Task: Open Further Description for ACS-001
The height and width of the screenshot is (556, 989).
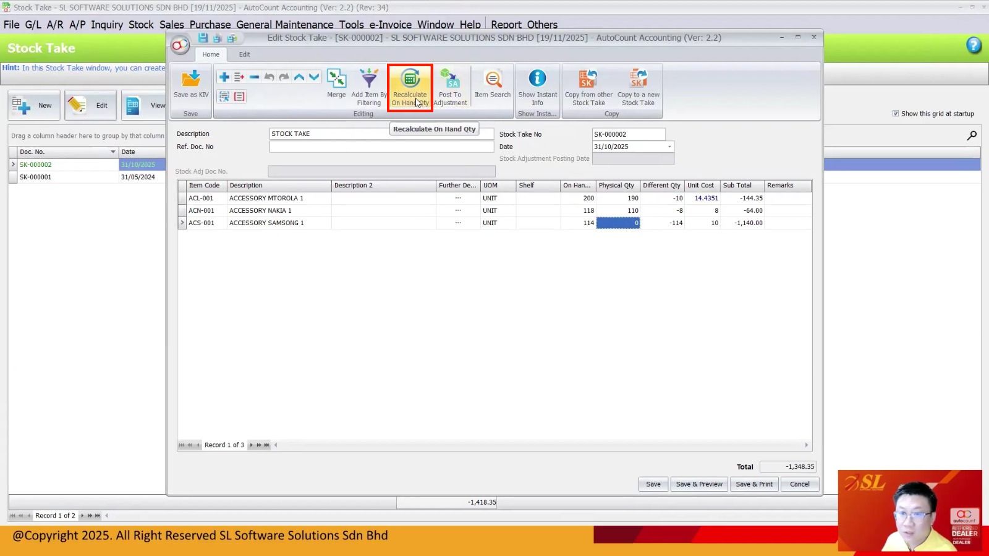Action: (x=458, y=223)
